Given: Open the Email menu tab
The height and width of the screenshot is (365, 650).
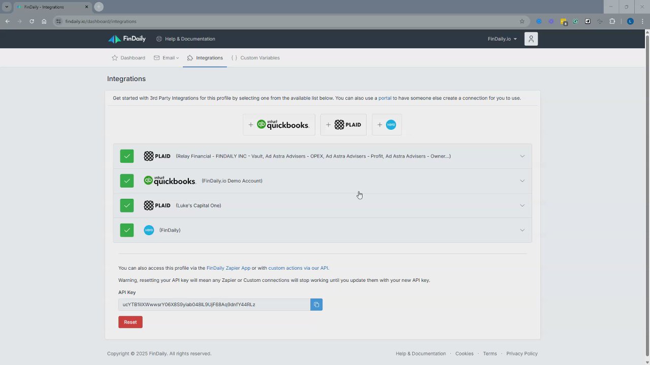Looking at the screenshot, I should click(x=167, y=58).
